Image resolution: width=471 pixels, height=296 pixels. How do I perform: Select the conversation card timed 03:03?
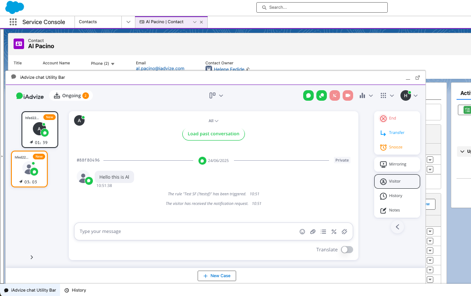(x=29, y=169)
